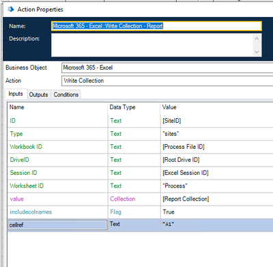Switch to the Inputs tab
This screenshot has width=273, height=267.
pyautogui.click(x=16, y=94)
